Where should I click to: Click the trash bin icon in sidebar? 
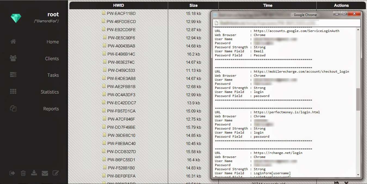(23, 173)
